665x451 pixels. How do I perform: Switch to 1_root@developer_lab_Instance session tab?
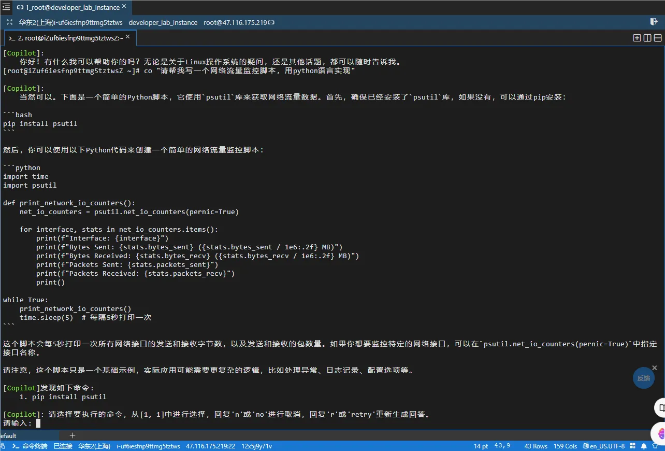pos(73,7)
